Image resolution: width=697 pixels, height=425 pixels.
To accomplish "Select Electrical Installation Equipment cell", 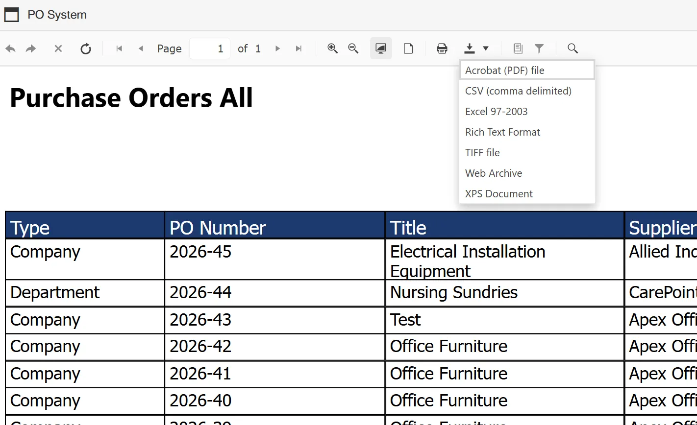I will [505, 259].
